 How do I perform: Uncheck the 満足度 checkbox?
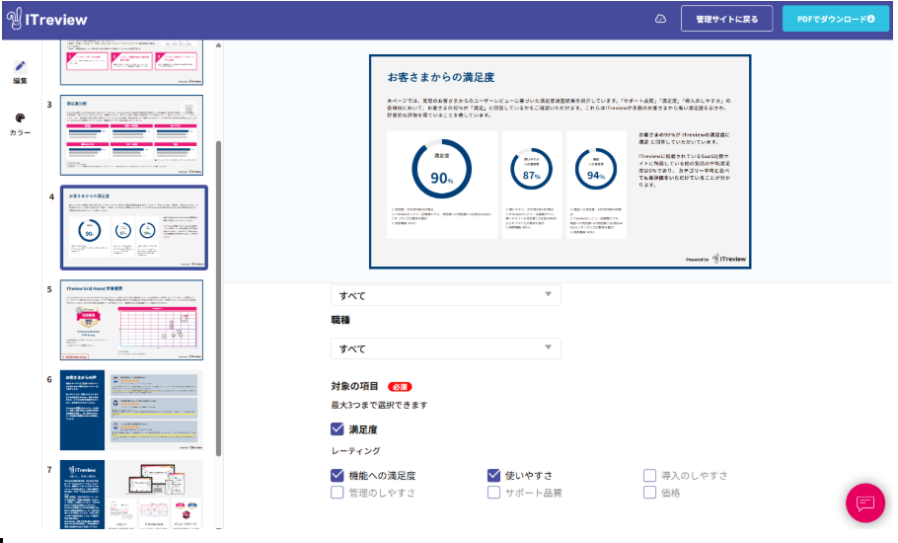[x=337, y=429]
